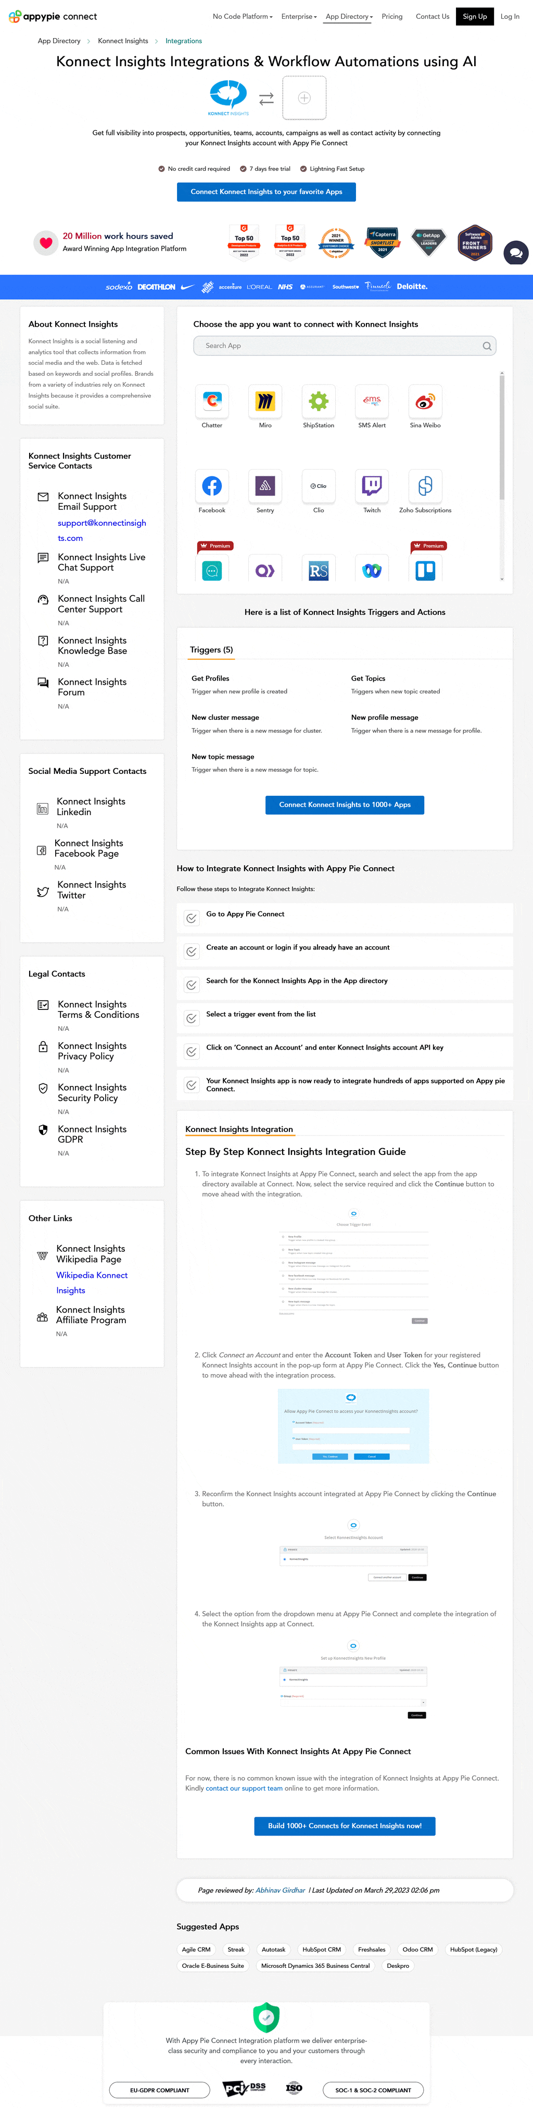Open the HubSpot CRM suggested app tag
The height and width of the screenshot is (2108, 533).
click(322, 1949)
